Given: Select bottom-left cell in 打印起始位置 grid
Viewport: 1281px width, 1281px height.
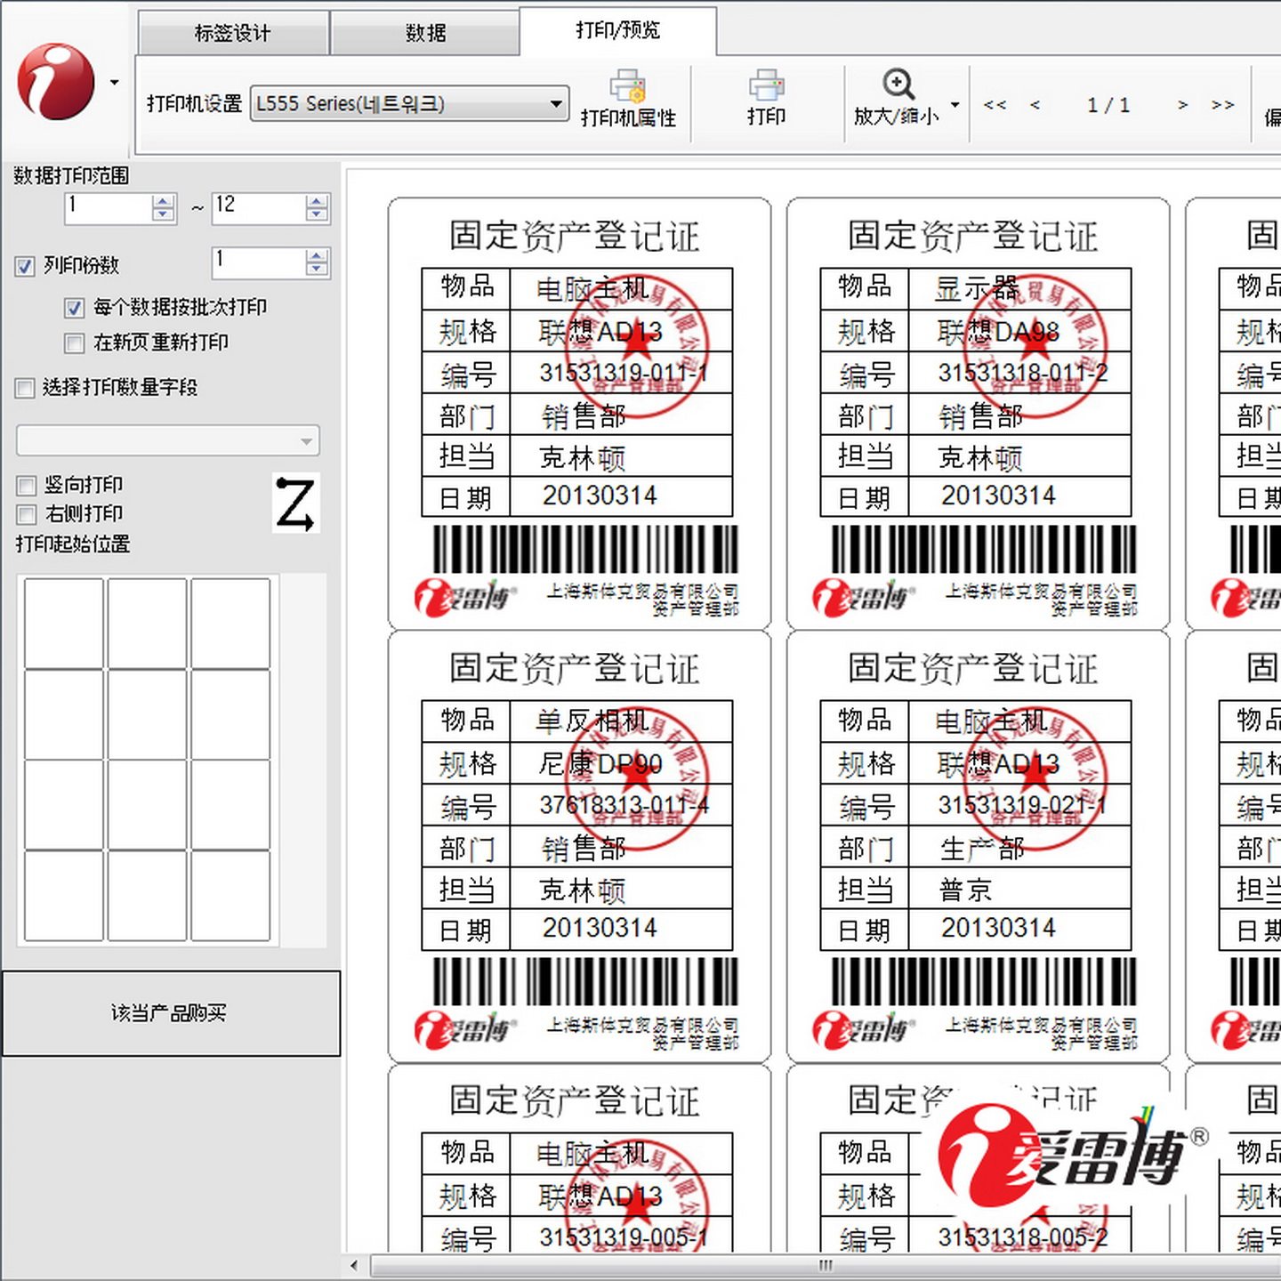Looking at the screenshot, I should point(64,895).
